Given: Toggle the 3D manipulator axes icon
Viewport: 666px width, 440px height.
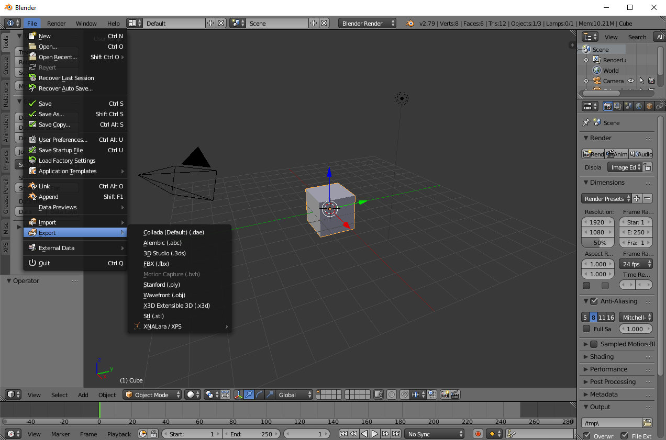Looking at the screenshot, I should coord(239,394).
